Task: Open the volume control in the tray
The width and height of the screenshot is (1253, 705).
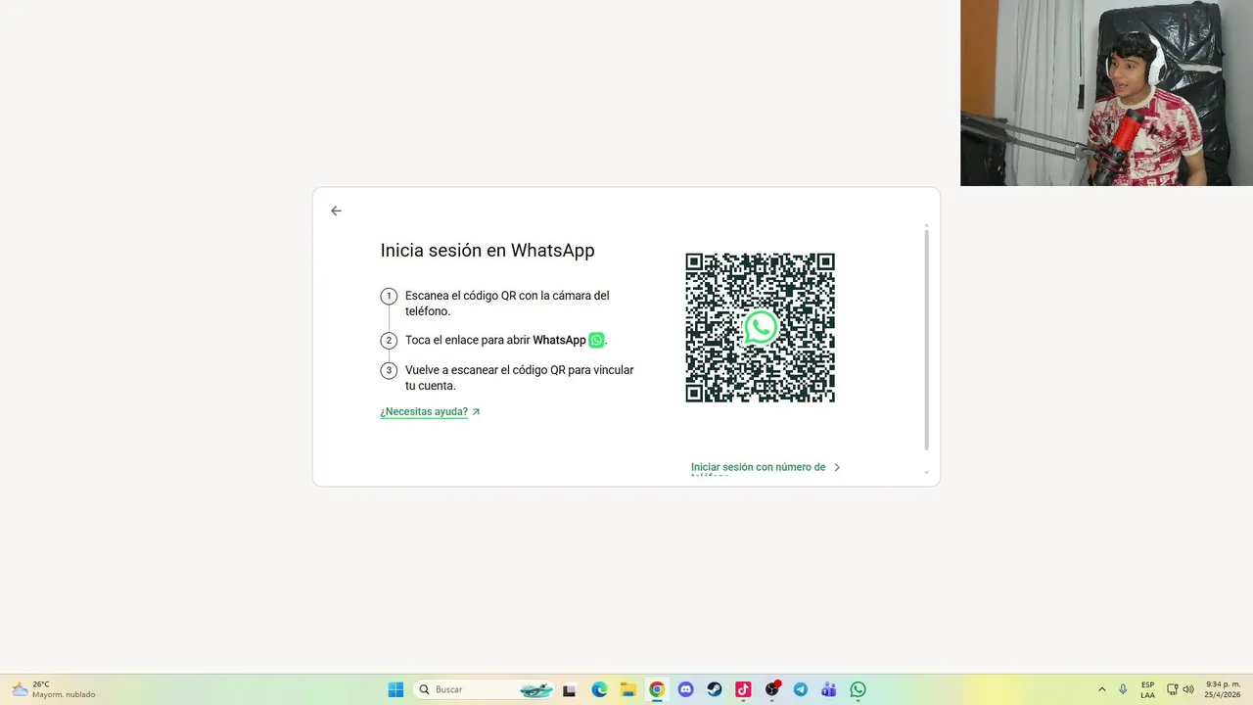Action: [x=1188, y=689]
